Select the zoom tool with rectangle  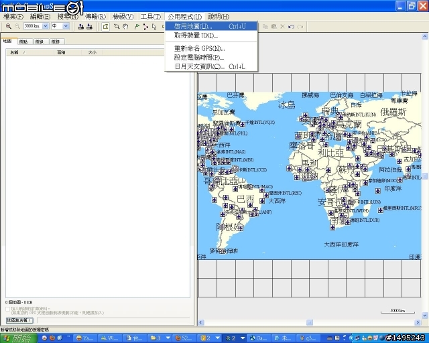click(x=117, y=27)
